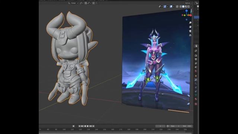Screen dimensions: 238x134
Task: Open the Output properties tab
Action: pos(196,60)
